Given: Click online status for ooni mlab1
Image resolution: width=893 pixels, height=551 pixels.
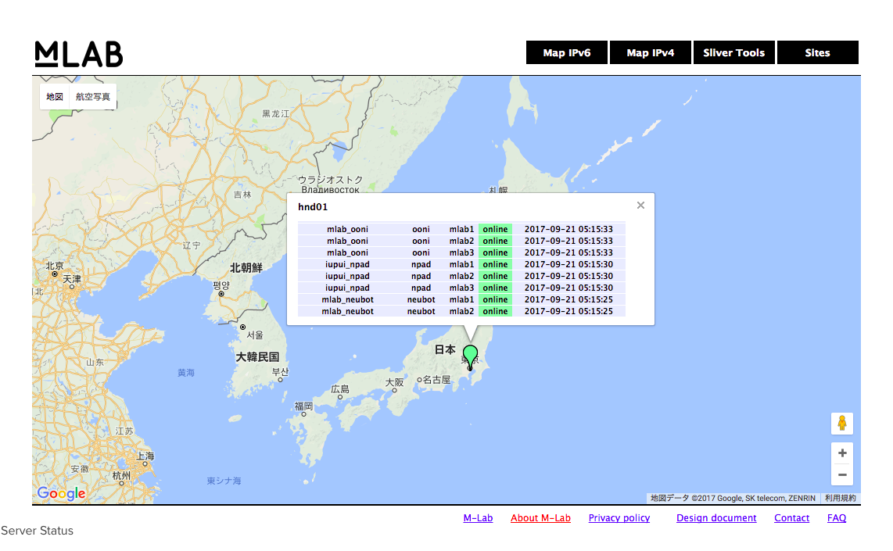Looking at the screenshot, I should tap(495, 230).
